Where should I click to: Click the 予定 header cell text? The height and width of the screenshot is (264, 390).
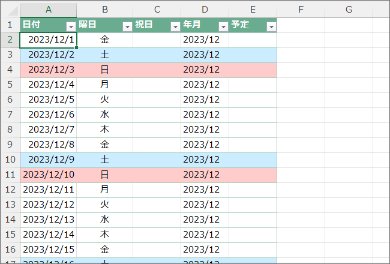click(240, 25)
